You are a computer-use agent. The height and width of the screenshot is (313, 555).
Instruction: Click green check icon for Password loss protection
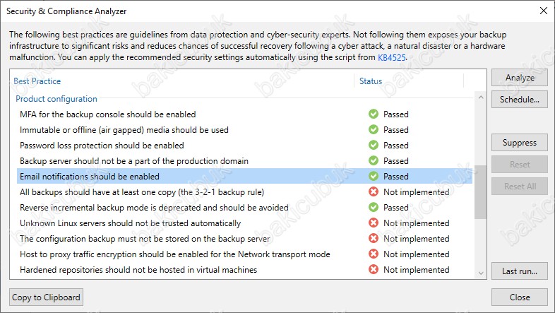click(373, 145)
